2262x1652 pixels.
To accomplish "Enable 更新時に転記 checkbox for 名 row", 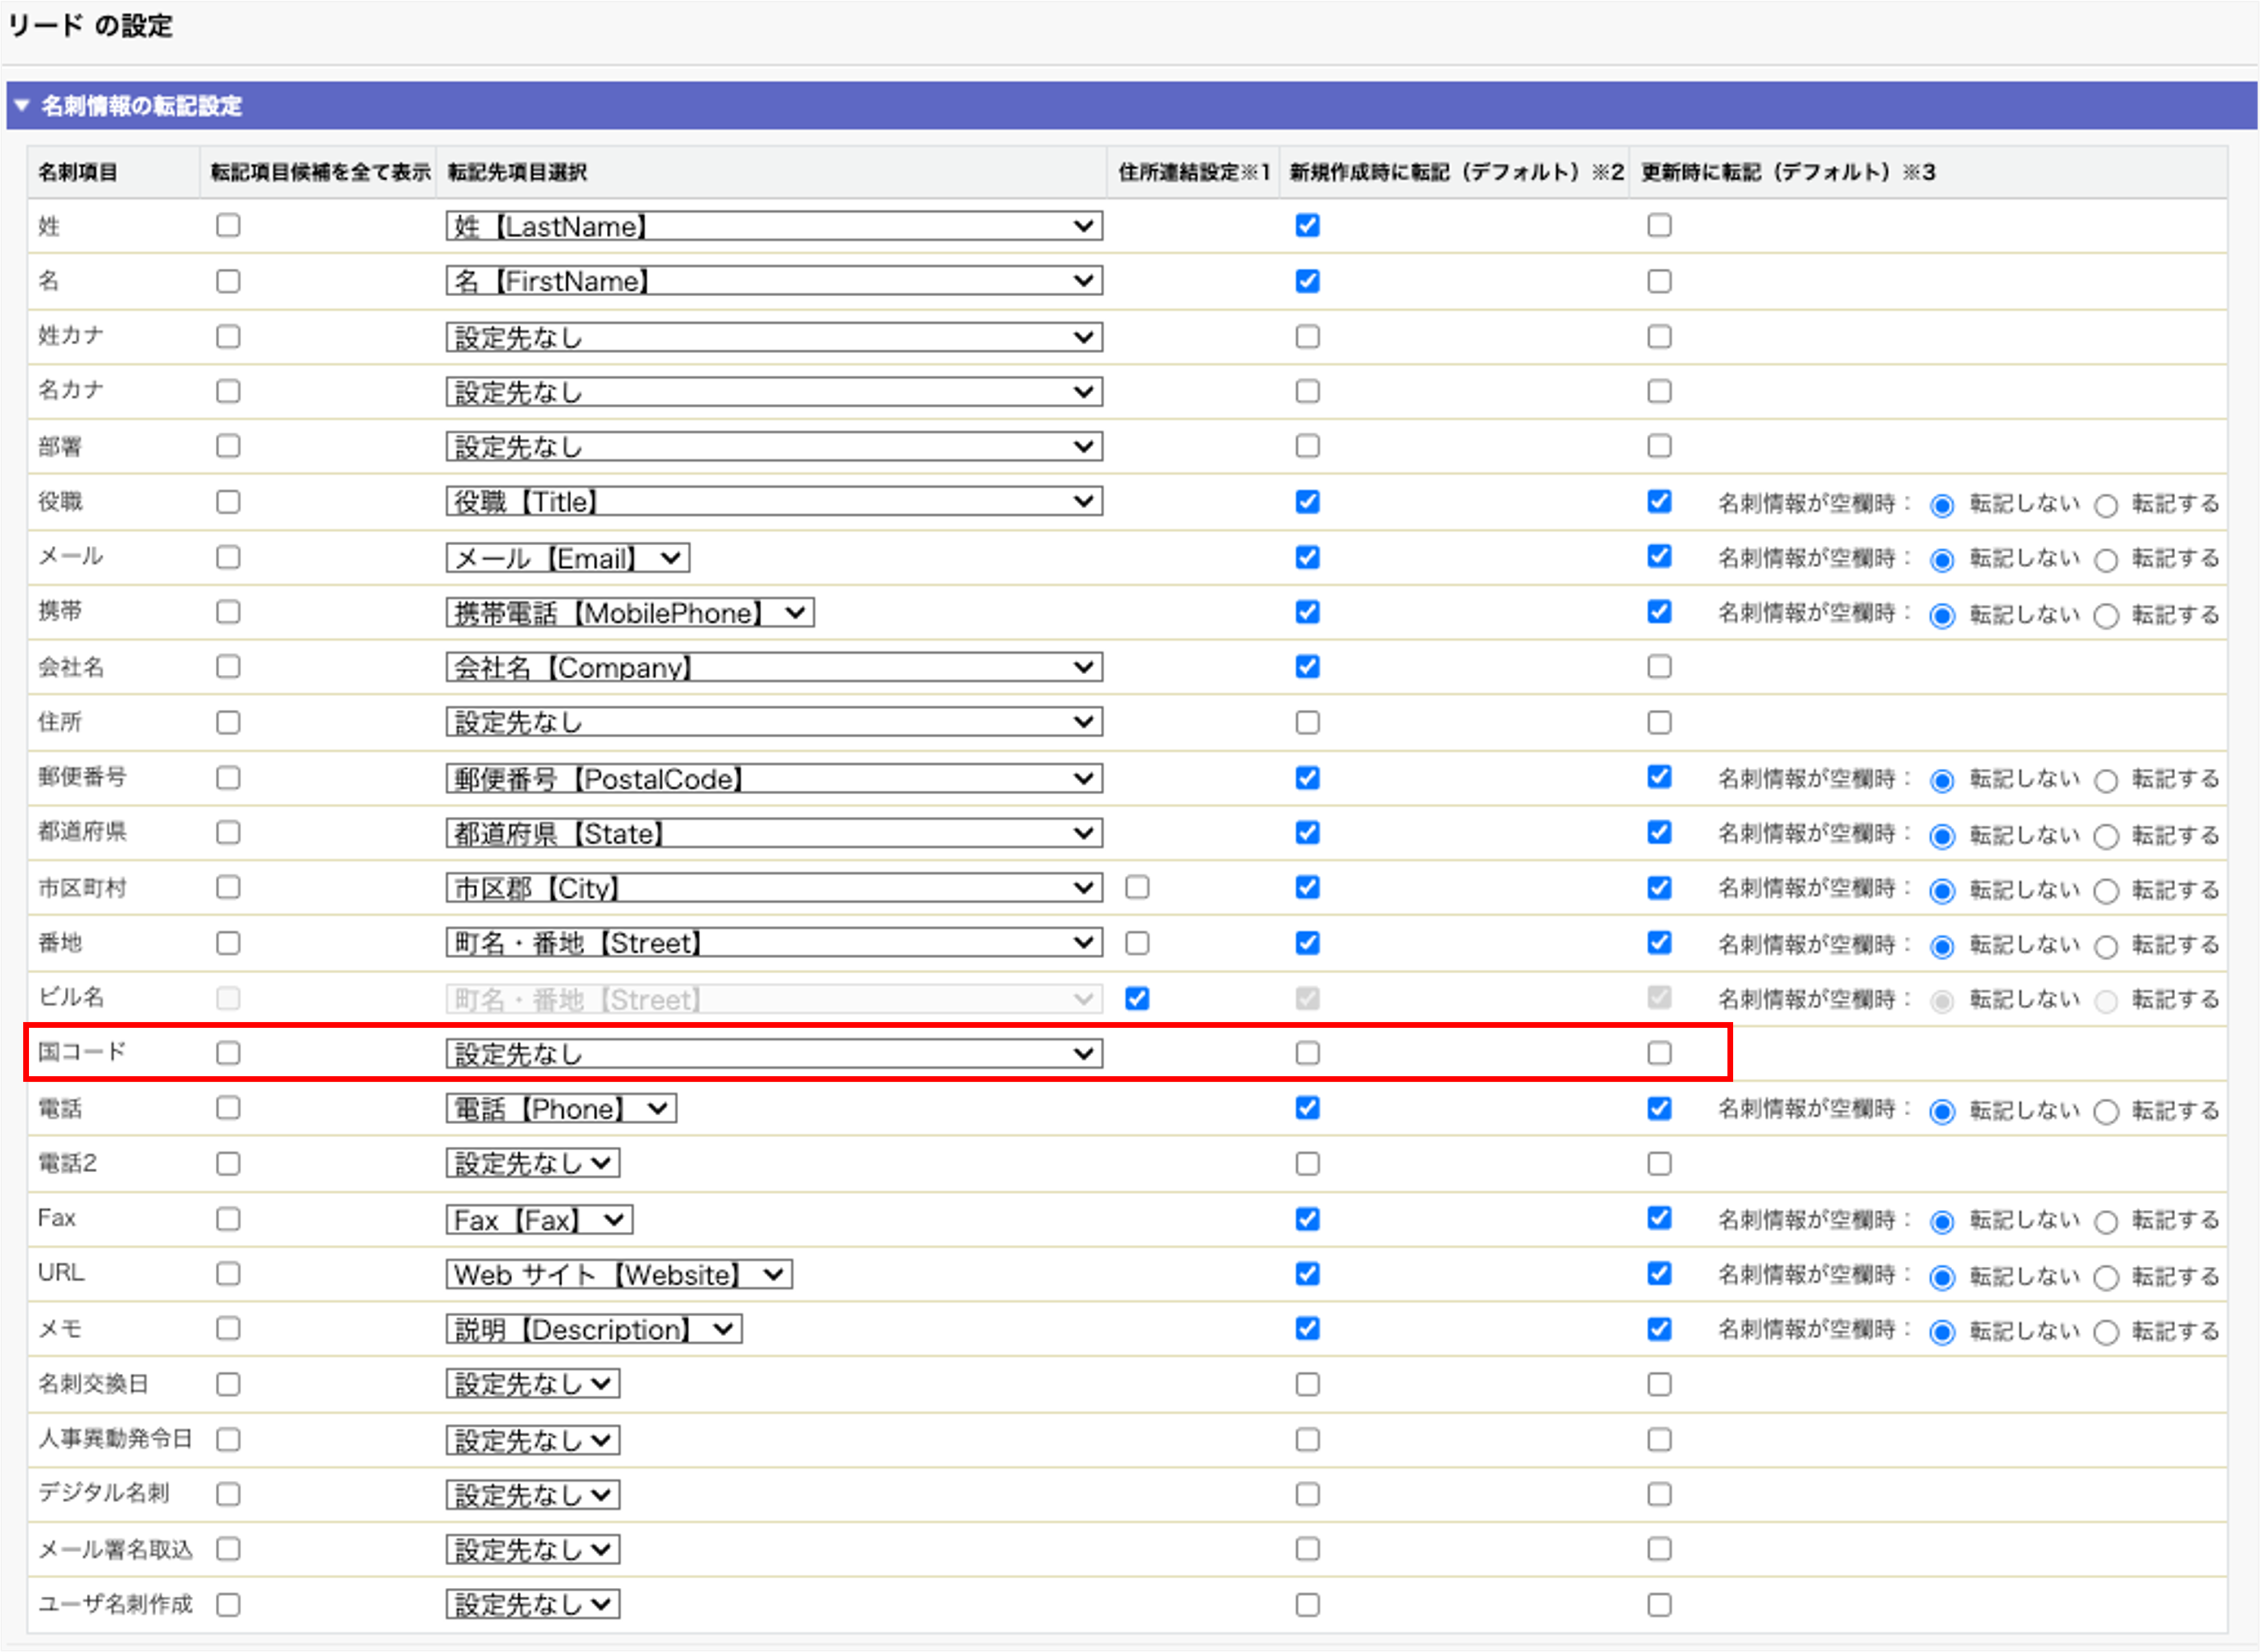I will (x=1659, y=281).
